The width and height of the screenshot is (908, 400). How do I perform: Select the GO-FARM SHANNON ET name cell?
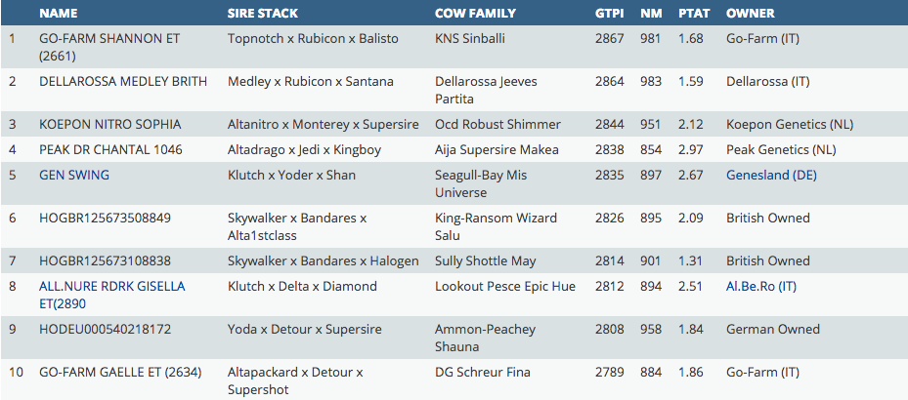pyautogui.click(x=116, y=38)
